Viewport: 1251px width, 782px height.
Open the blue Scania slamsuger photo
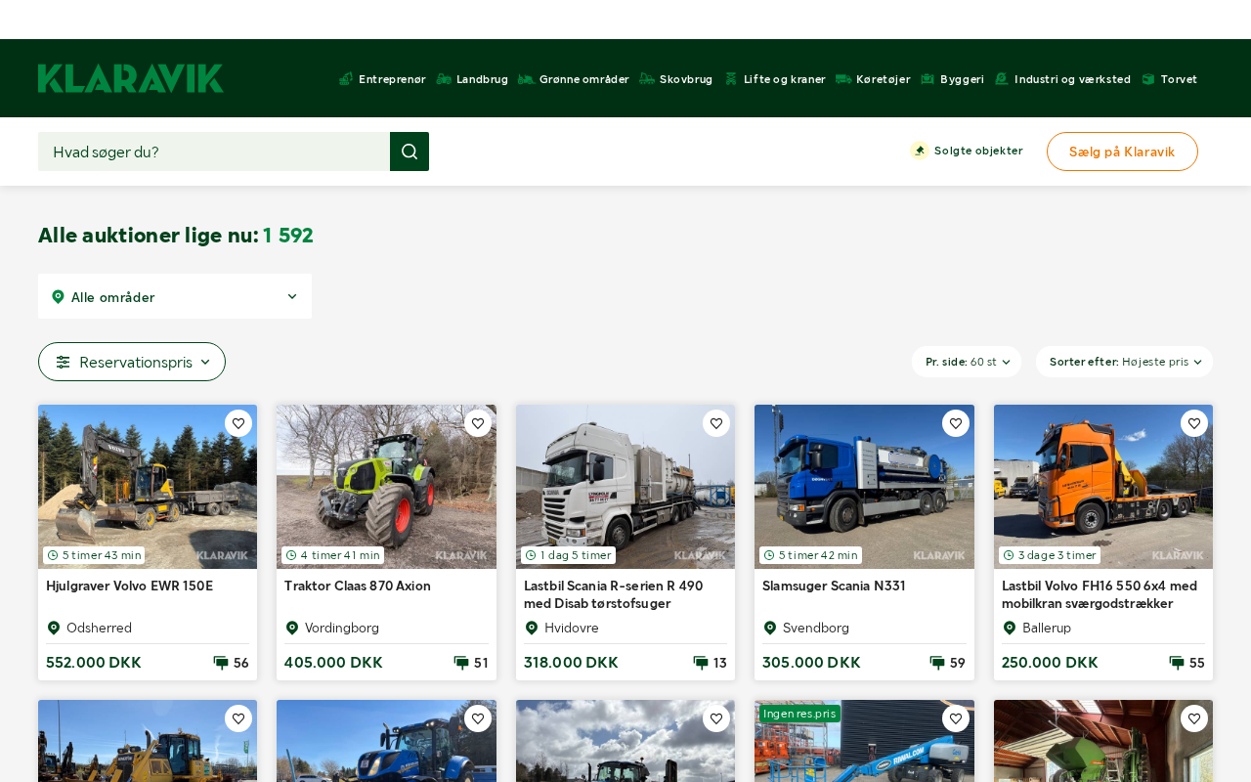tap(864, 487)
